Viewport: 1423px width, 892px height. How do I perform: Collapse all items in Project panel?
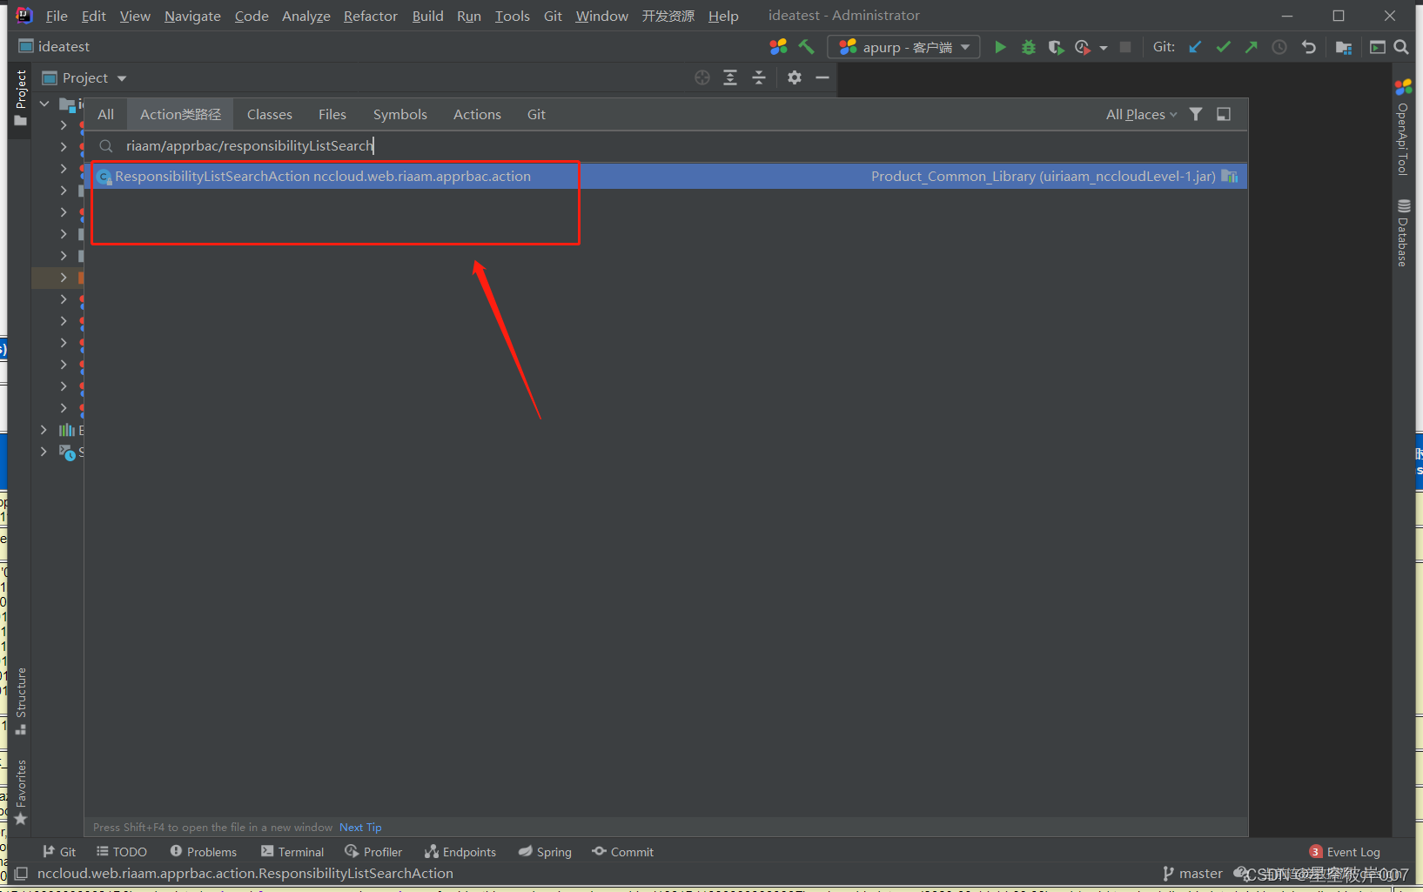759,77
